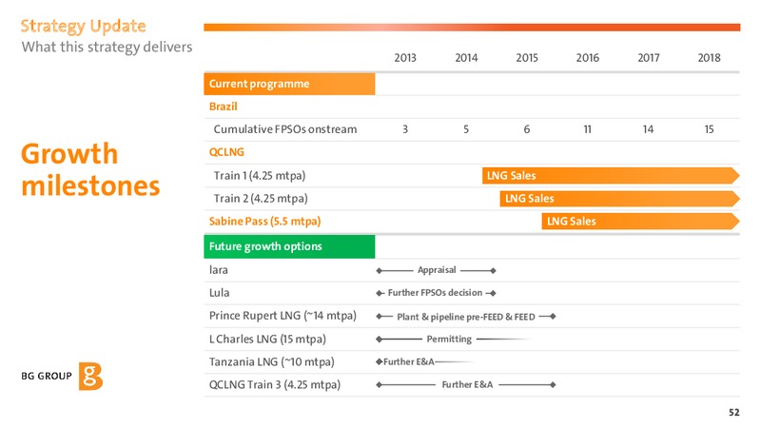Click the 'Brazil' section label
The height and width of the screenshot is (428, 761).
point(224,107)
